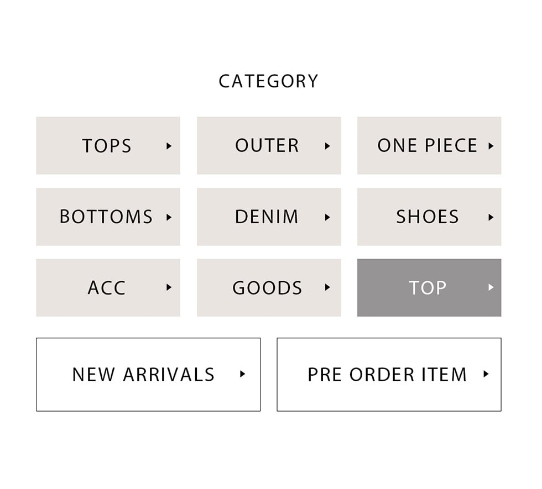Click the arrow next to BOTTOMS
542x489 pixels.
tap(169, 217)
